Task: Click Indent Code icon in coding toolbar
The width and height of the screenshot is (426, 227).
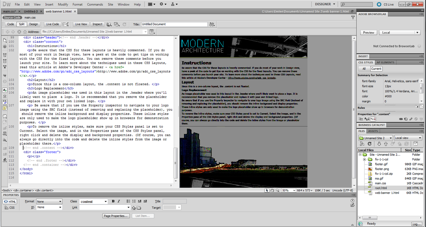Action: tap(5, 148)
